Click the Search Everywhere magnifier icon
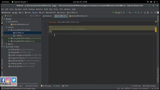Image resolution: width=160 pixels, height=90 pixels. coord(155,12)
